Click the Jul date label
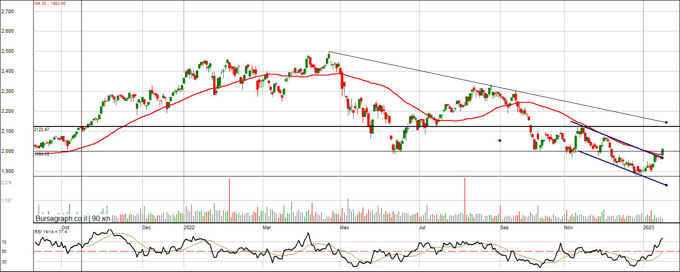 point(422,227)
